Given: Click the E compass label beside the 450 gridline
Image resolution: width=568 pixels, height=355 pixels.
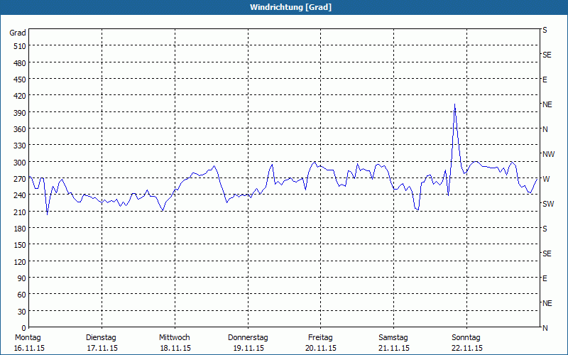Looking at the screenshot, I should tap(545, 80).
